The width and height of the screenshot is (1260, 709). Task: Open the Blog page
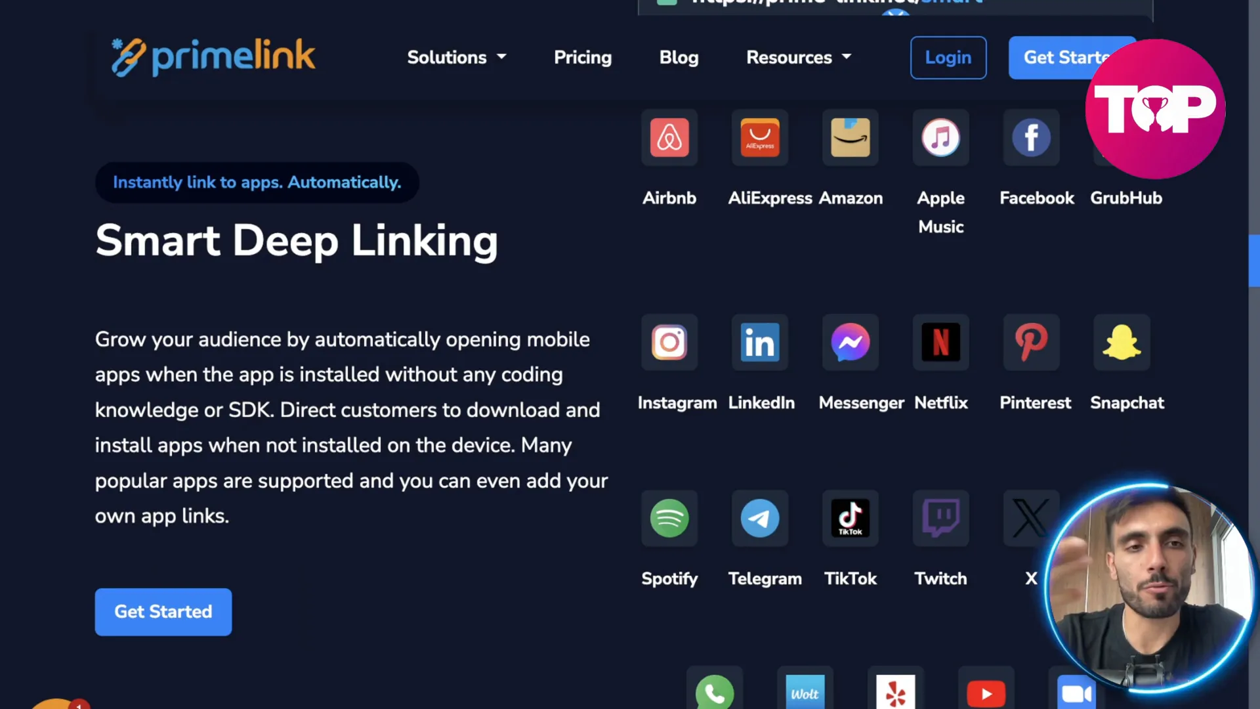(x=679, y=57)
